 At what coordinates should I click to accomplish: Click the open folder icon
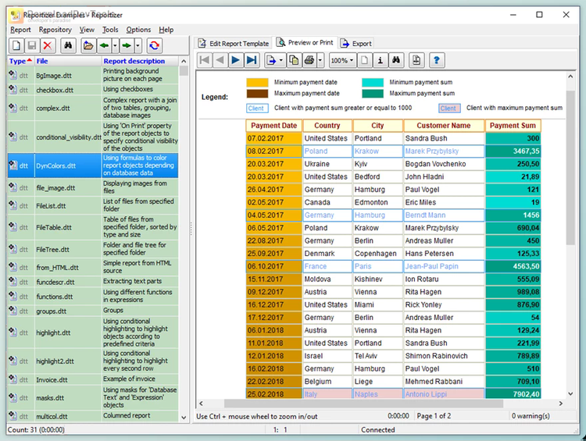pos(88,46)
